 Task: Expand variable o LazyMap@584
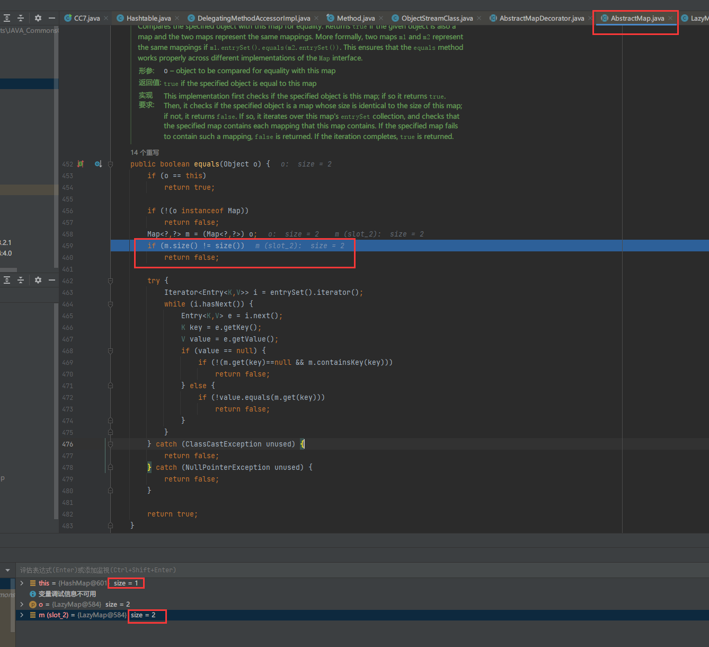click(22, 605)
